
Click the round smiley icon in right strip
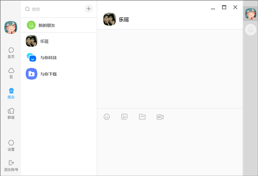tap(251, 30)
